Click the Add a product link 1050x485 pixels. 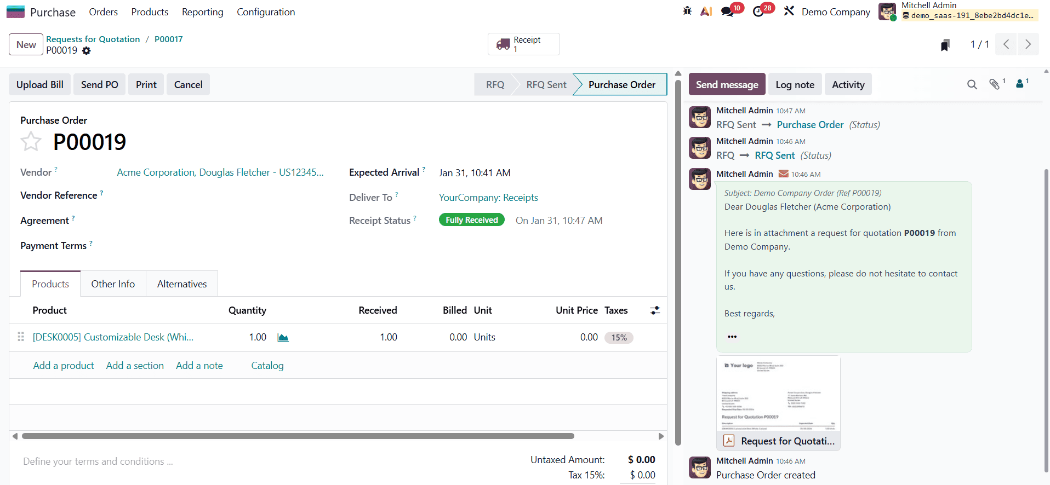tap(64, 366)
